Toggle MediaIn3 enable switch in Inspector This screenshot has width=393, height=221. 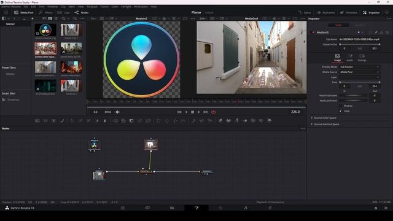click(x=313, y=33)
